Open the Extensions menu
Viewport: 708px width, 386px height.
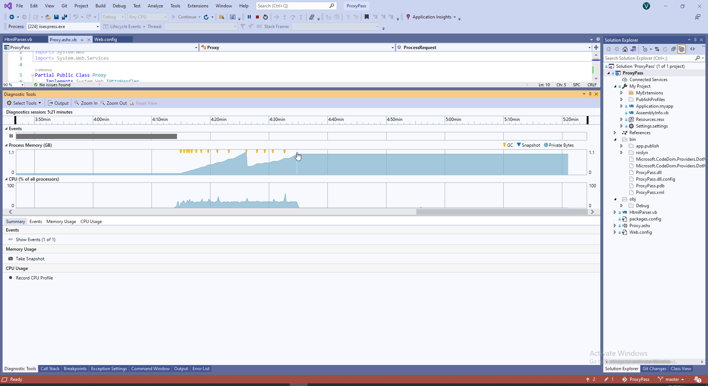pos(198,6)
